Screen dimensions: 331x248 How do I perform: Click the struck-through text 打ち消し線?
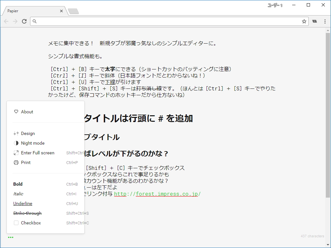(149, 88)
